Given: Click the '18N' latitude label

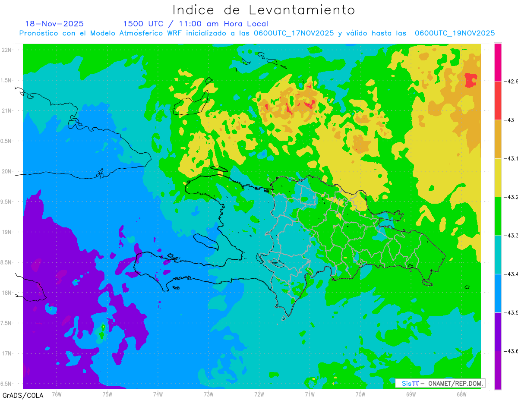Looking at the screenshot, I should (x=6, y=293).
